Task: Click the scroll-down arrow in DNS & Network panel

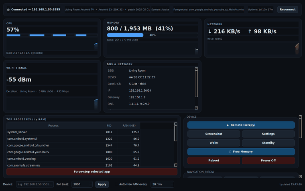Action: pyautogui.click(x=196, y=108)
